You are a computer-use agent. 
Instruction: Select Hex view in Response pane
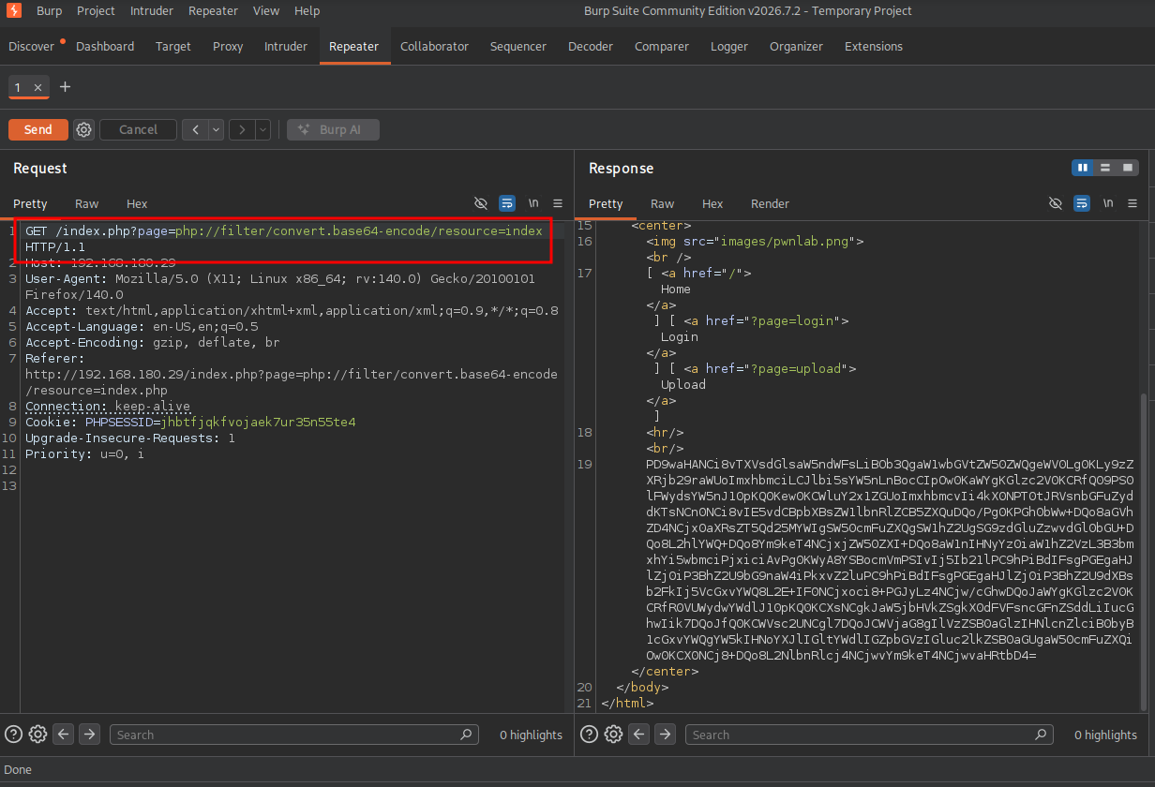pyautogui.click(x=712, y=203)
